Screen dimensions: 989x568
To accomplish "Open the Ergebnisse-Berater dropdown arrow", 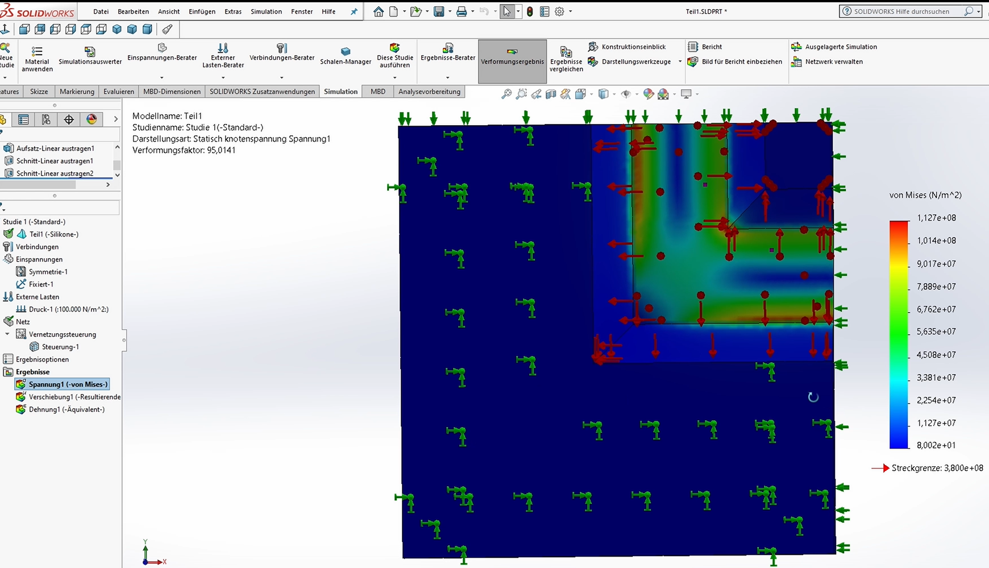I will click(448, 78).
